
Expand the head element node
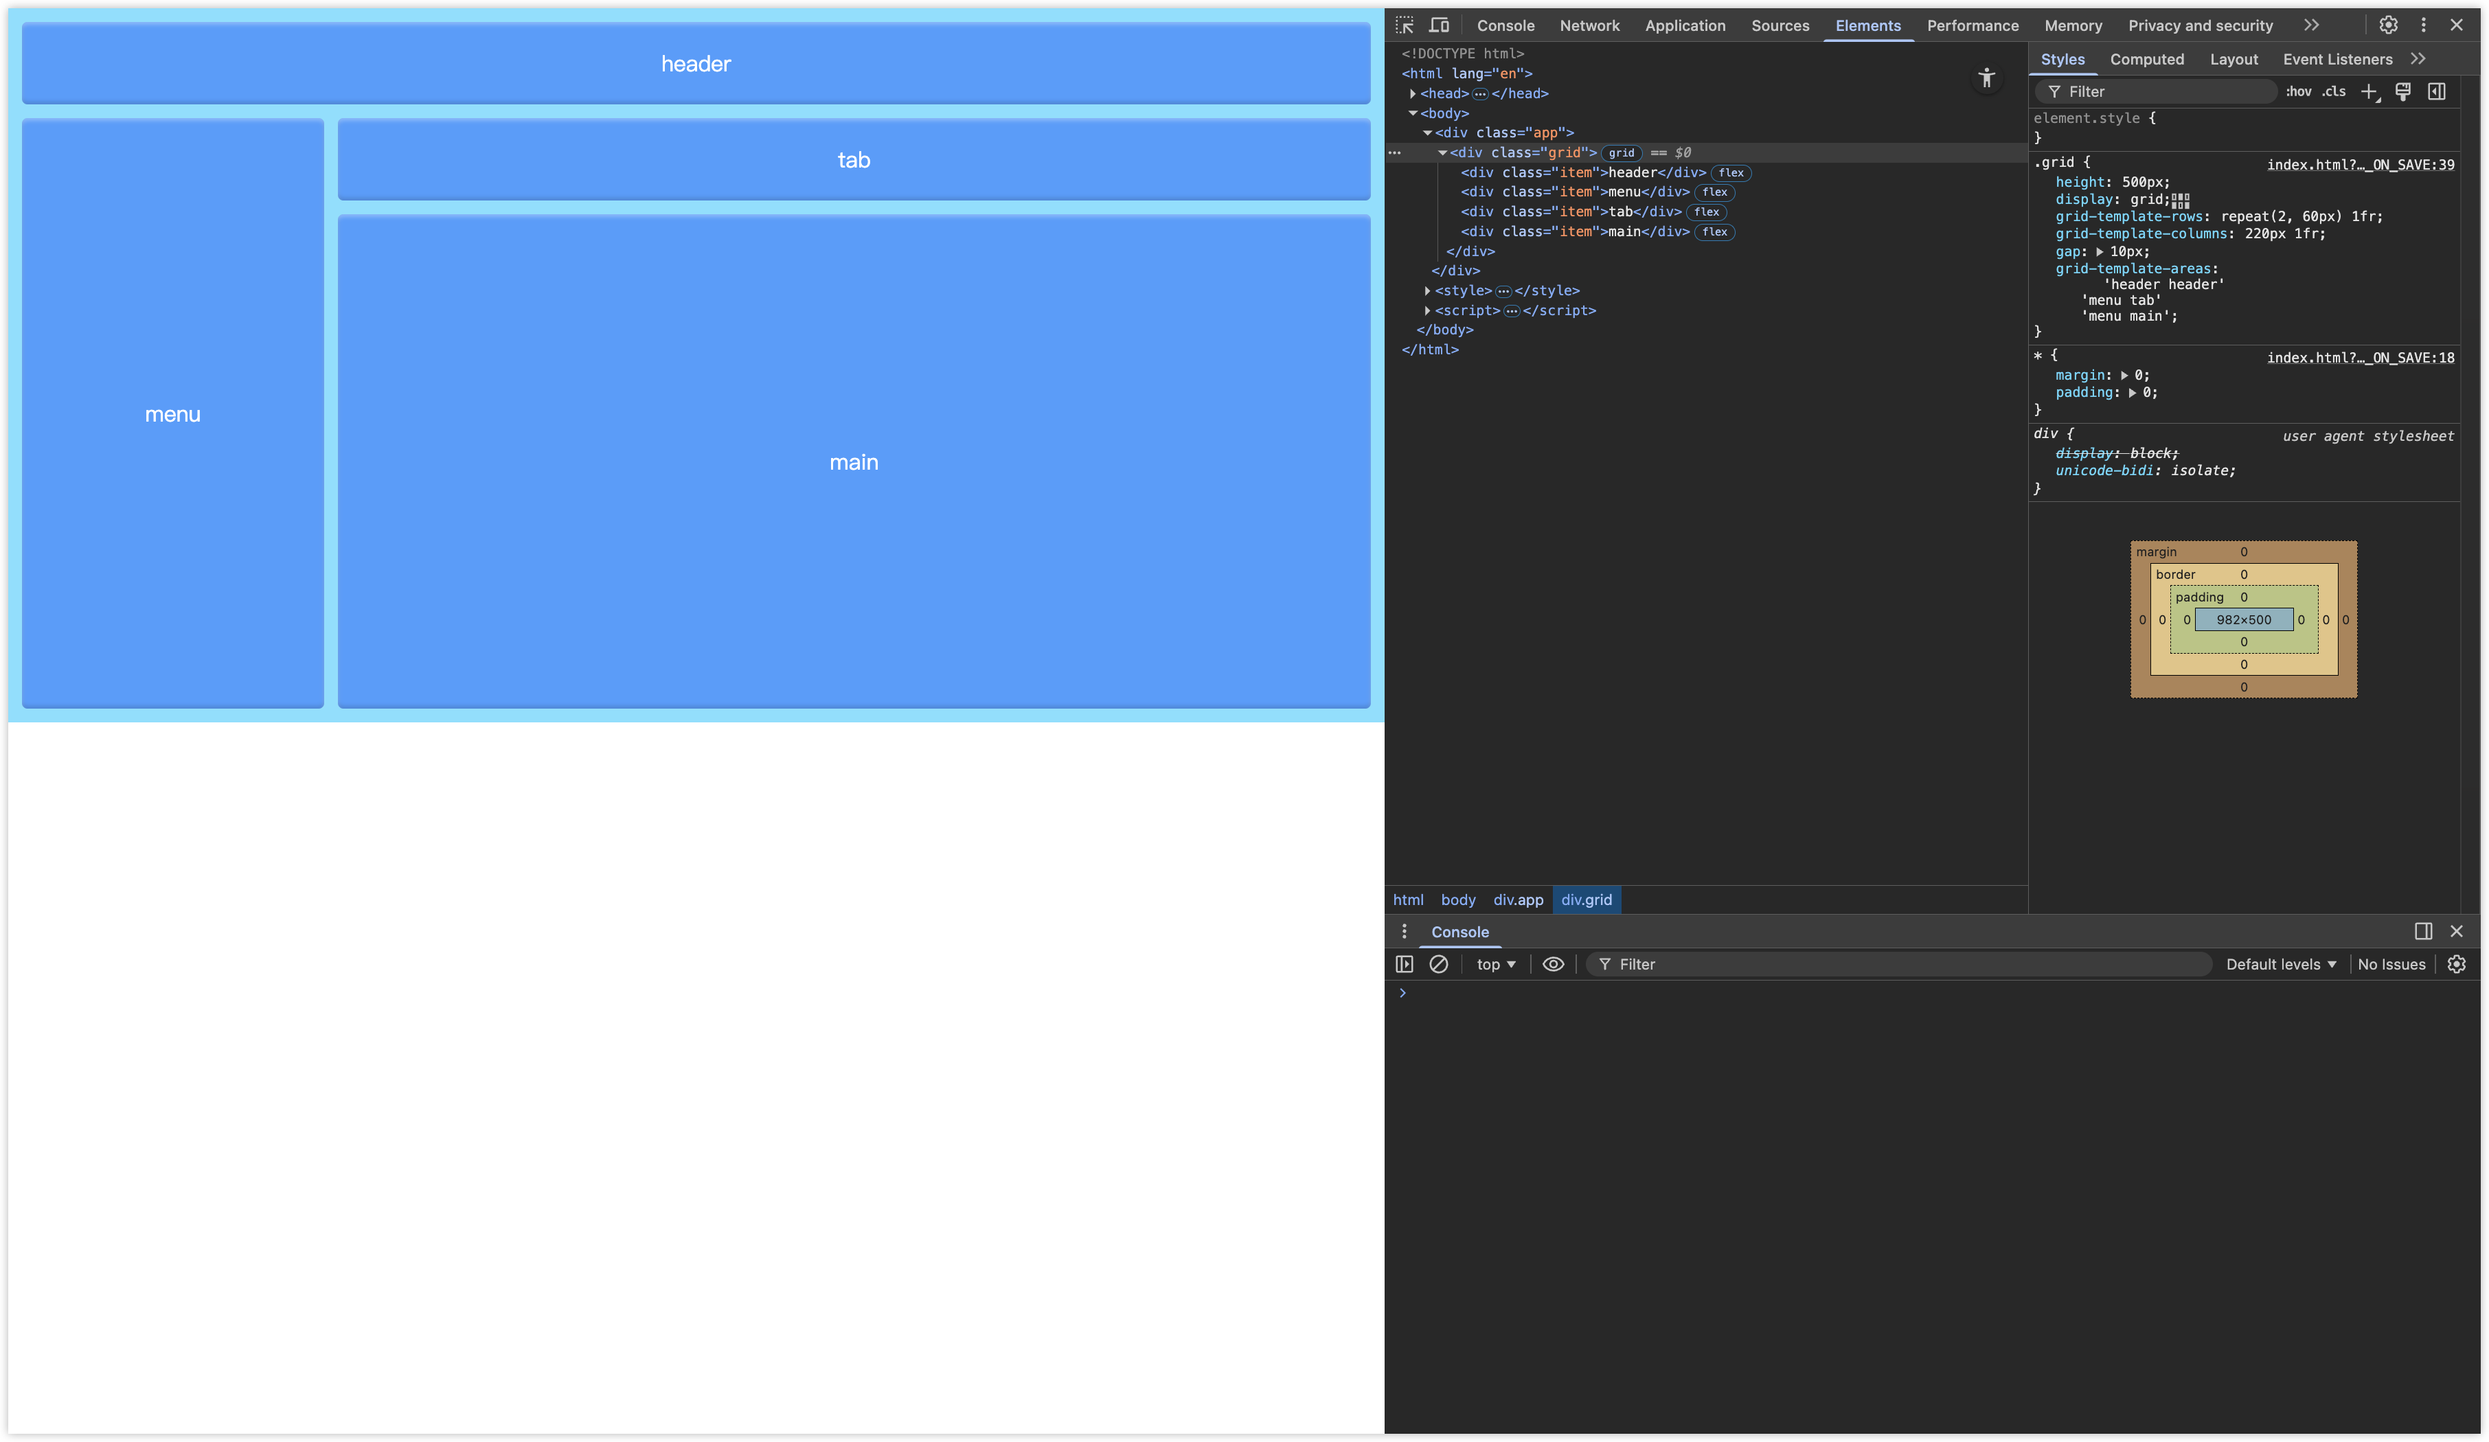[x=1412, y=94]
